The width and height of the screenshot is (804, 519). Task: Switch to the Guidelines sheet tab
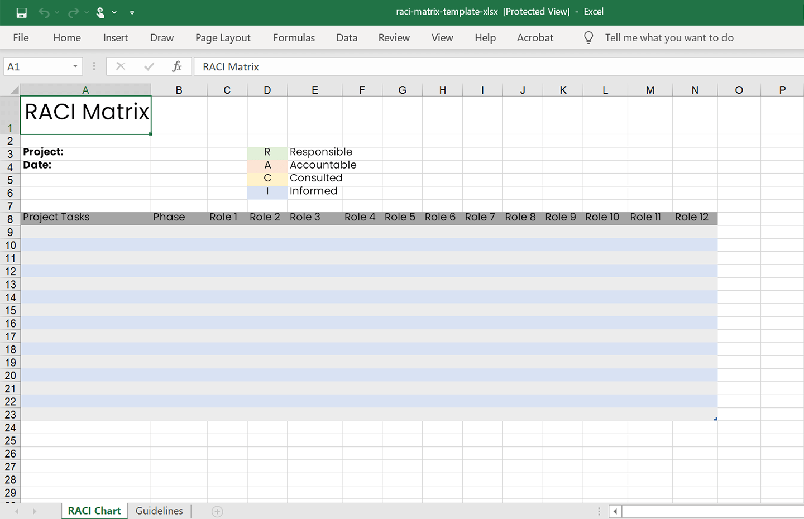coord(159,511)
